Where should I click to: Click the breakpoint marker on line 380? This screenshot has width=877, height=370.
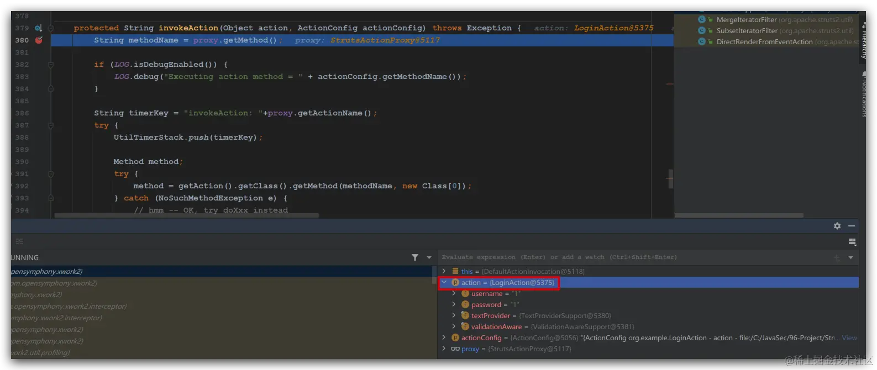pyautogui.click(x=39, y=40)
